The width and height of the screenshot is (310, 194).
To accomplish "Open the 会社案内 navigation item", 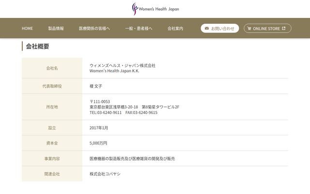I will (175, 29).
